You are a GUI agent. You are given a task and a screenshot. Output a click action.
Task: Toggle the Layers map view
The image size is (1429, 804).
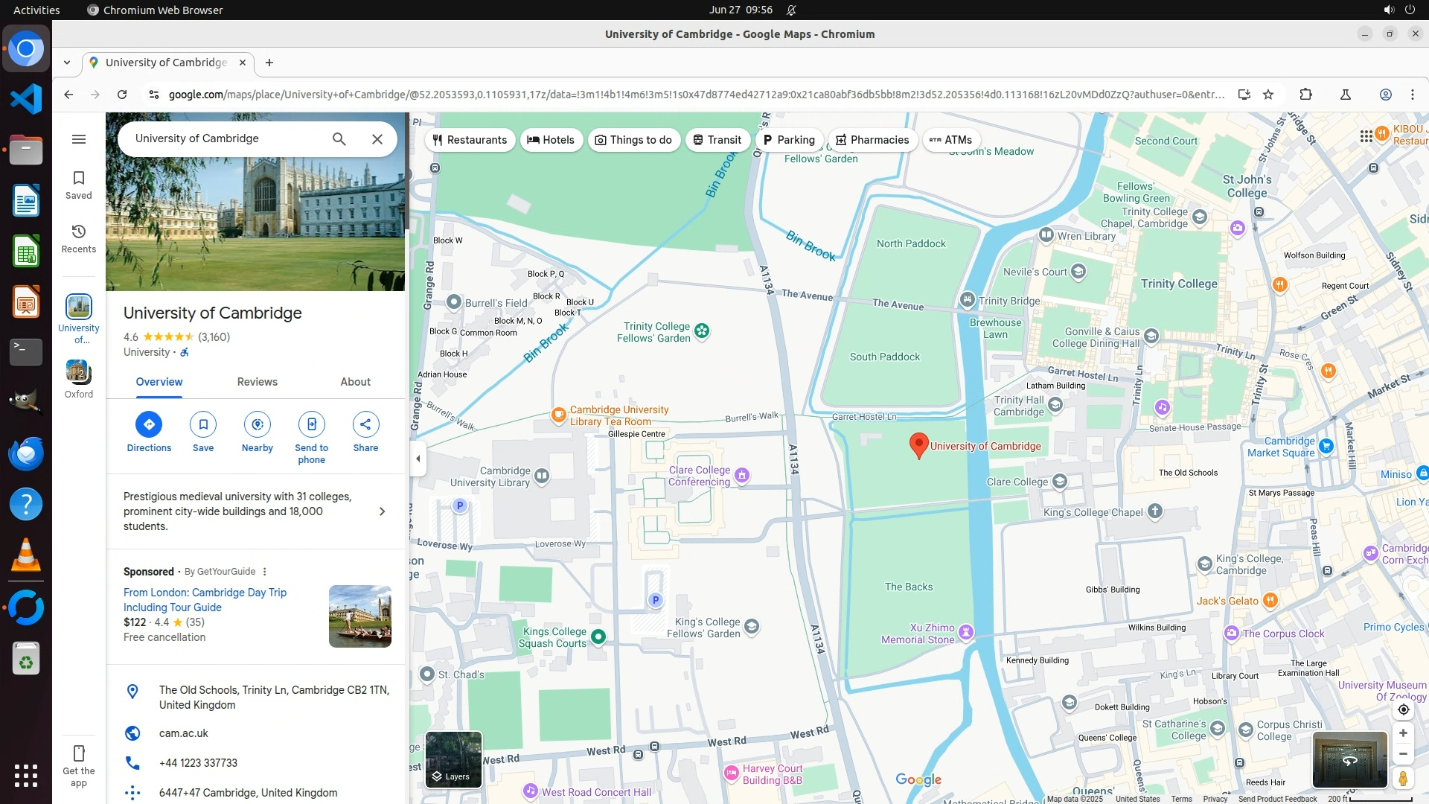(x=453, y=759)
